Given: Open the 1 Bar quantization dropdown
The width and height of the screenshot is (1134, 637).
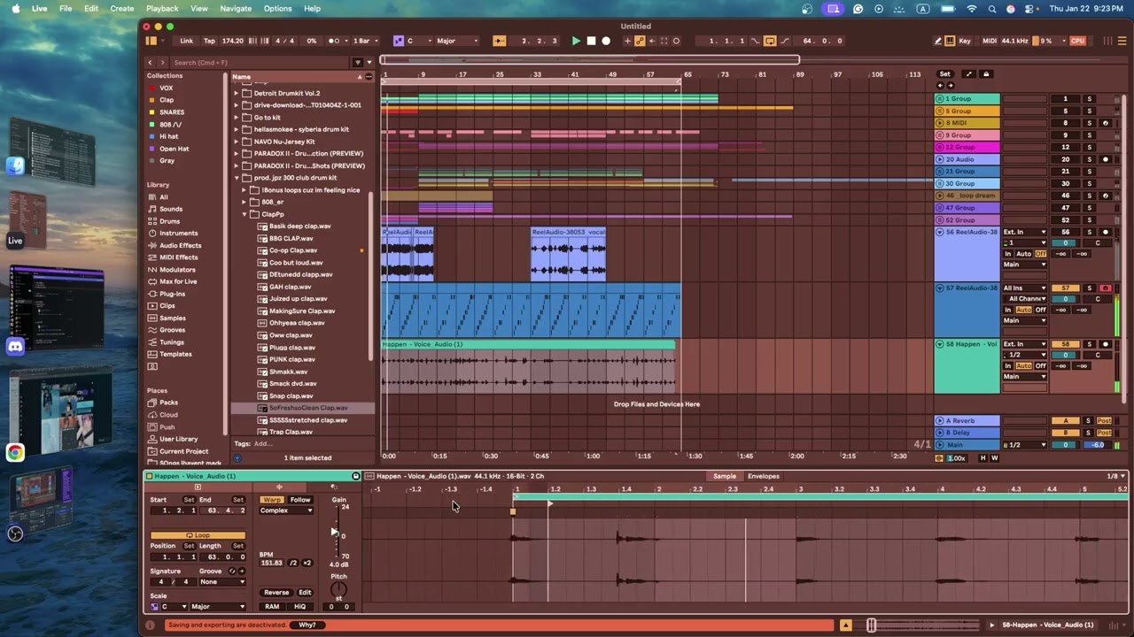Looking at the screenshot, I should click(367, 41).
